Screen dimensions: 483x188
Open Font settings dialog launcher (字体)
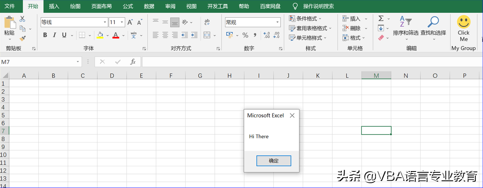pos(144,49)
